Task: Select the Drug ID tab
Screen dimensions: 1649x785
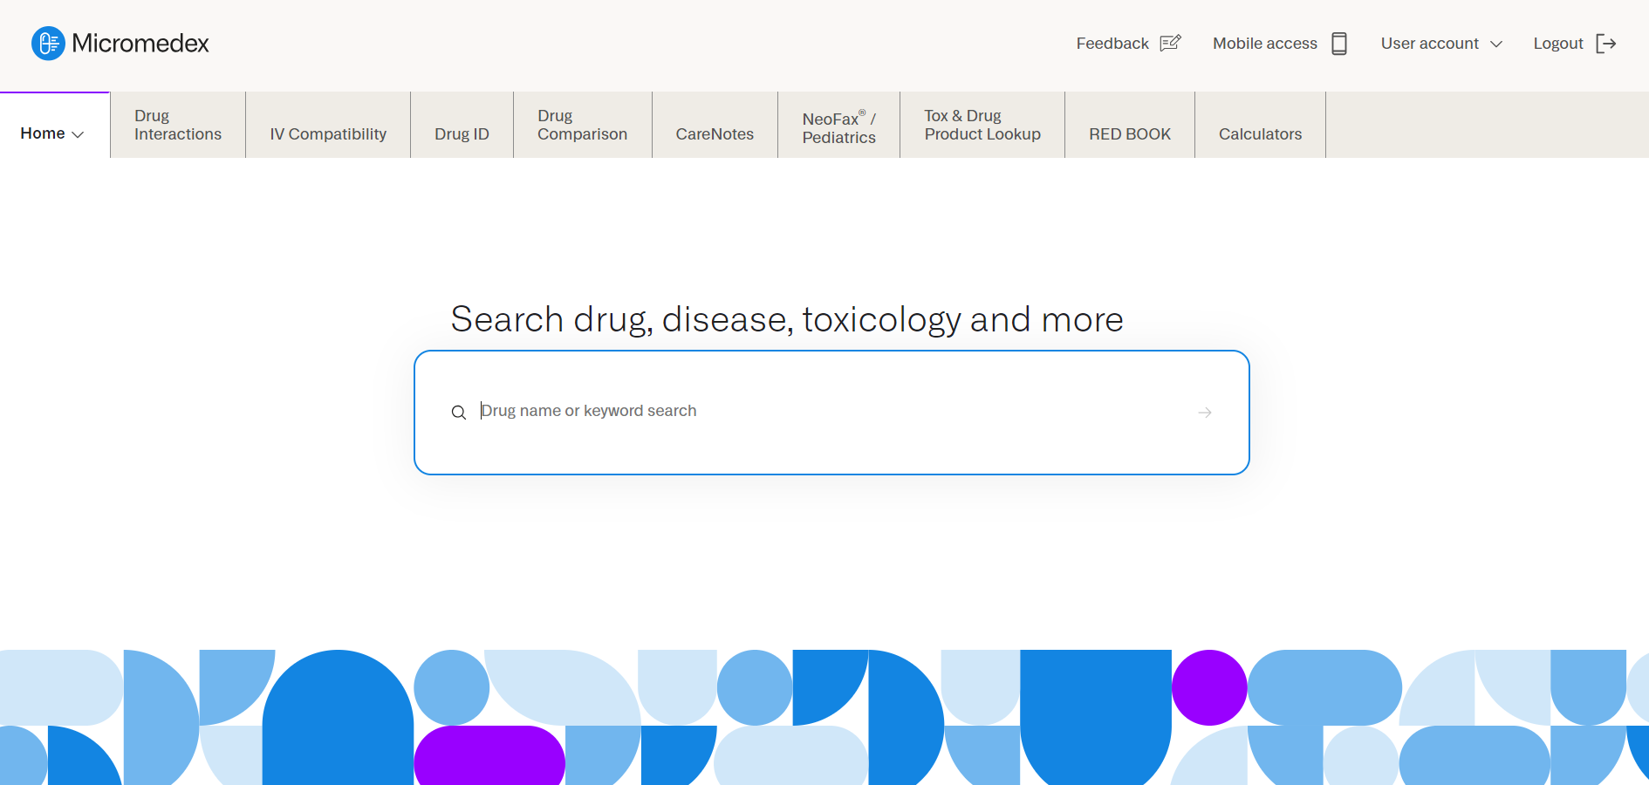Action: click(462, 134)
